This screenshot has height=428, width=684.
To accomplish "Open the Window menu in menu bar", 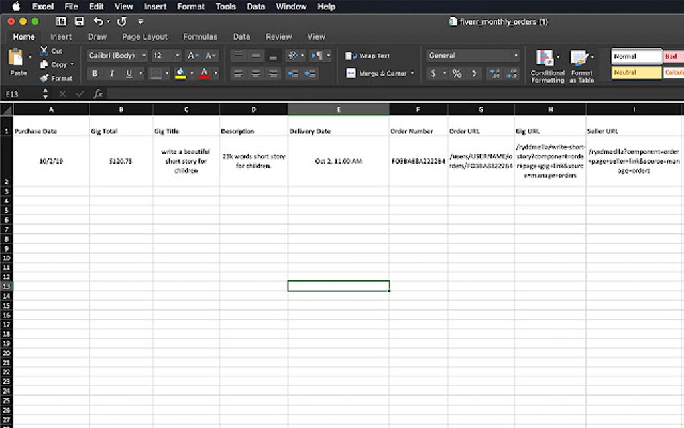I will pos(291,7).
